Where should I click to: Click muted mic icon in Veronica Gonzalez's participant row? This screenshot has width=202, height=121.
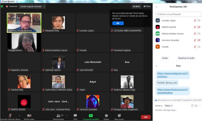pos(195,40)
